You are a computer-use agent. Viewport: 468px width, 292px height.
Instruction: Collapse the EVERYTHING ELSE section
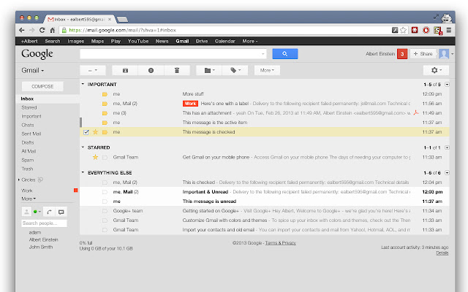[83, 172]
